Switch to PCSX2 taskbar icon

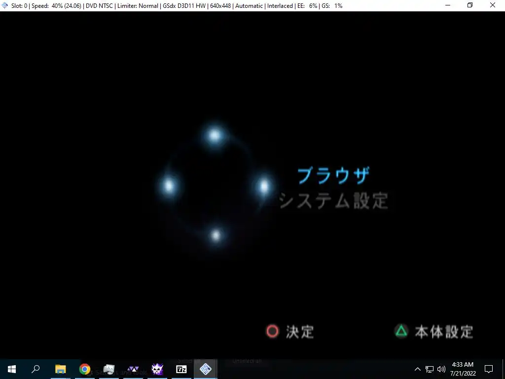206,369
